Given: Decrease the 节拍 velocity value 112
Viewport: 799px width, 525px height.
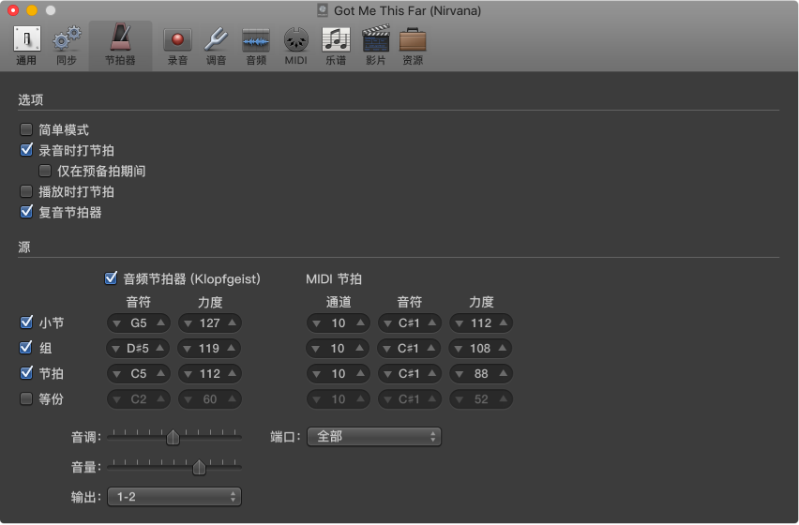Looking at the screenshot, I should tap(188, 374).
